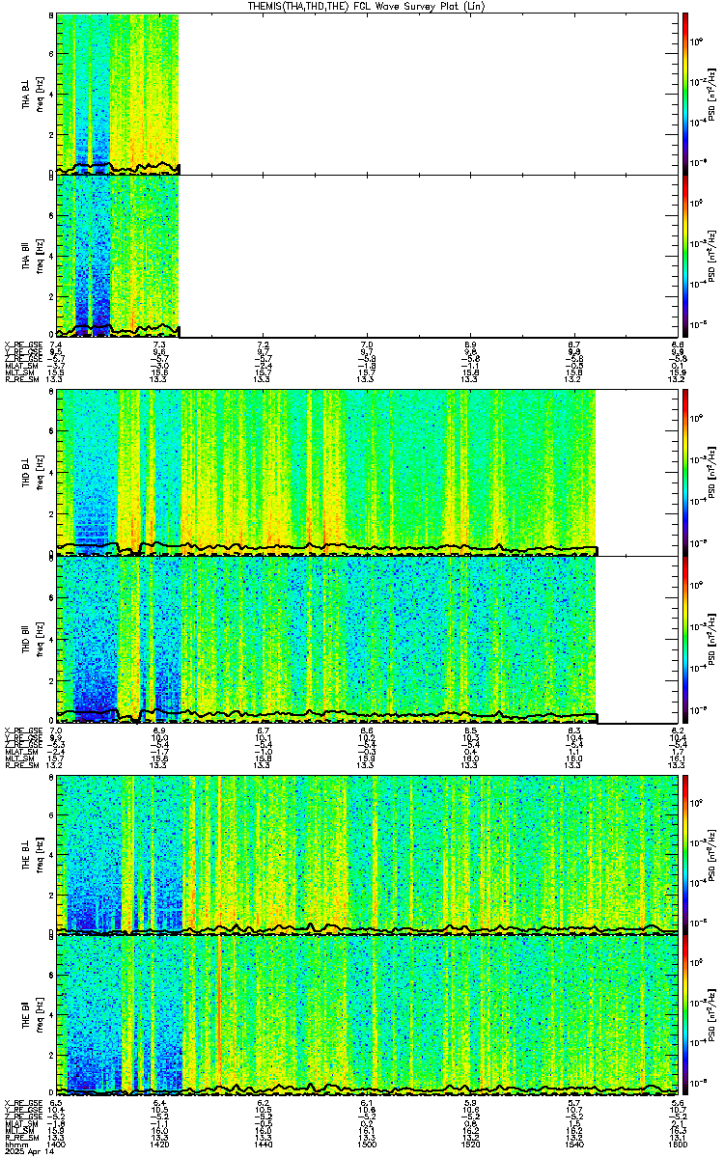The image size is (724, 1158).
Task: Click the THA B-perpendicular spectrogram panel
Action: (x=367, y=94)
